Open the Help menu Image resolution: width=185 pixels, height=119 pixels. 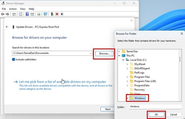click(x=31, y=9)
